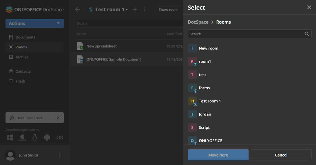Click the macOS download application icon
316x165 pixels.
[x=22, y=137]
